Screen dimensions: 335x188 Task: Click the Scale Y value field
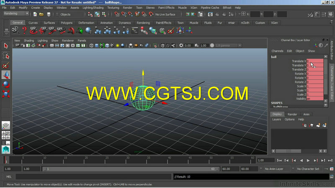tap(315, 90)
